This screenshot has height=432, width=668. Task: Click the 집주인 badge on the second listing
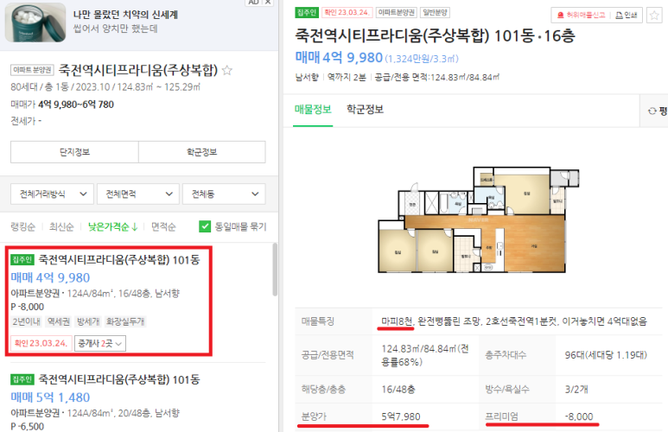[22, 379]
